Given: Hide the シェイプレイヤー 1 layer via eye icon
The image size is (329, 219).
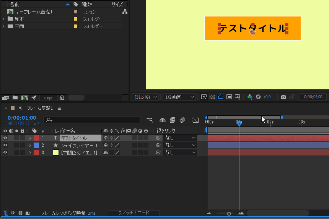Looking at the screenshot, I should point(5,145).
